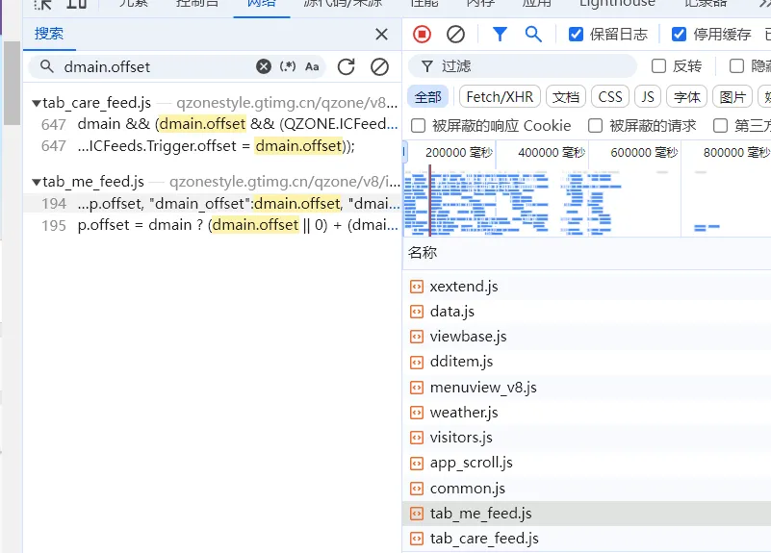Open network search magnifier icon
771x553 pixels.
pyautogui.click(x=533, y=35)
